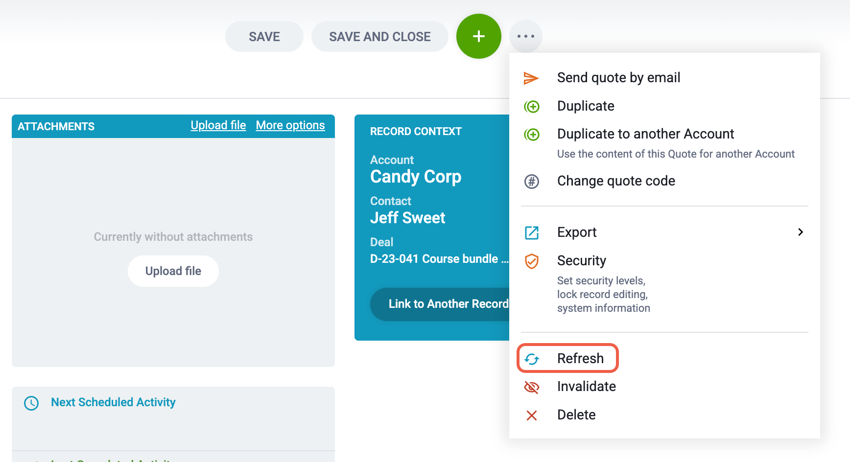Open the three-dots more actions menu
The height and width of the screenshot is (462, 850).
pos(526,36)
